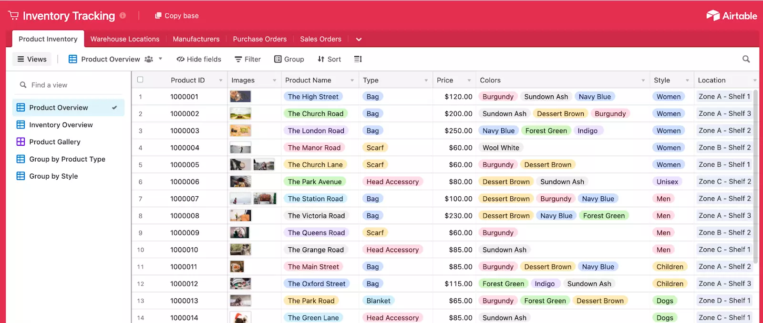Image resolution: width=763 pixels, height=323 pixels.
Task: Switch to the Warehouse Locations tab
Action: (x=125, y=39)
